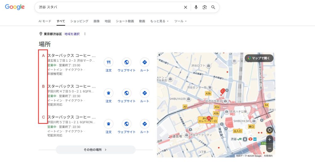Click the マップで開く button on map
315x166 pixels.
click(x=259, y=58)
